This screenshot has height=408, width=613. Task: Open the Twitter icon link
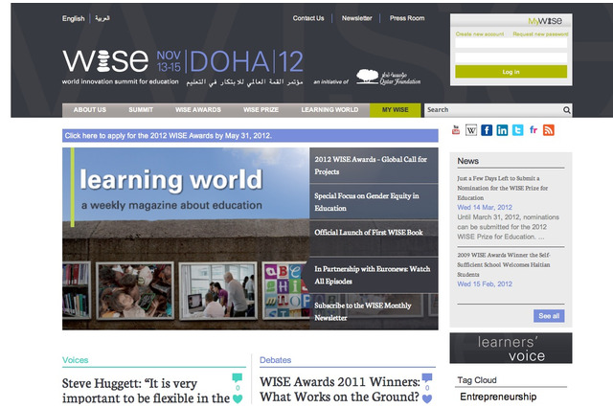point(517,130)
